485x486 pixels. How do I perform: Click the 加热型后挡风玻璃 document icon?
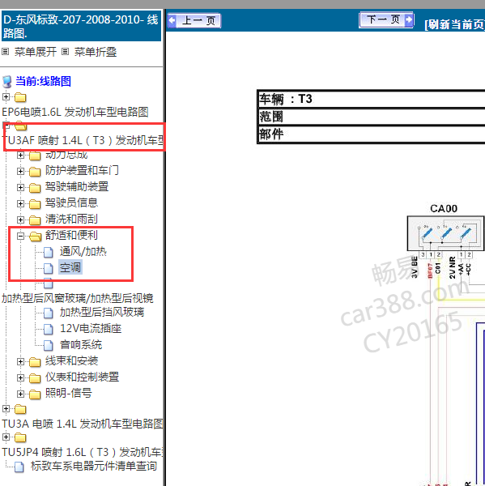tap(48, 313)
